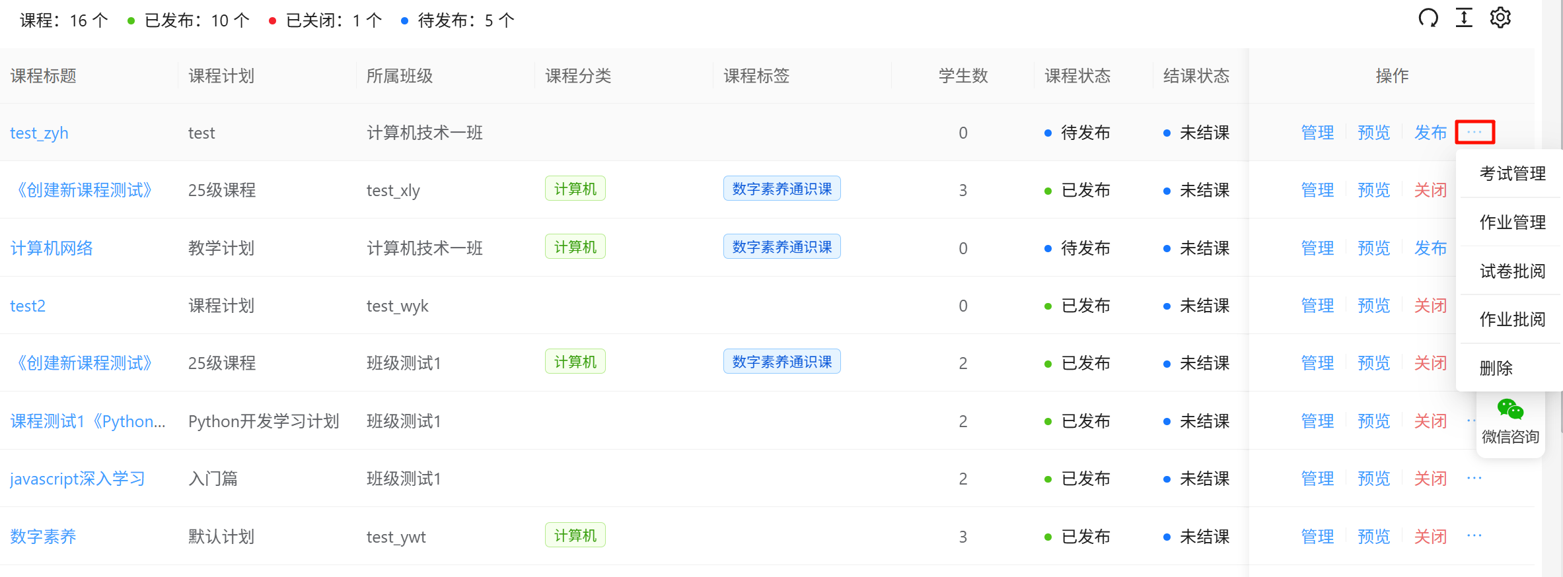Open the column settings gear icon
The image size is (1563, 577).
click(1500, 18)
